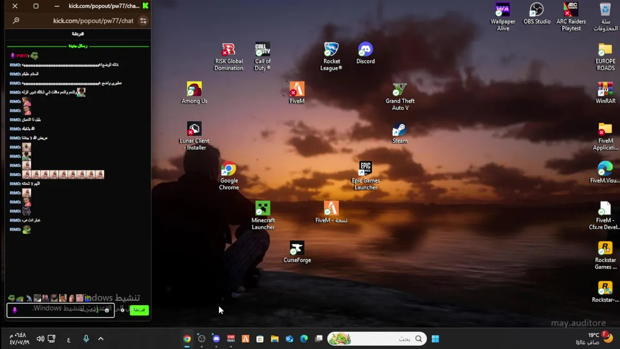The height and width of the screenshot is (349, 620).
Task: Open Microsoft Edge from the taskbar
Action: pos(304,339)
